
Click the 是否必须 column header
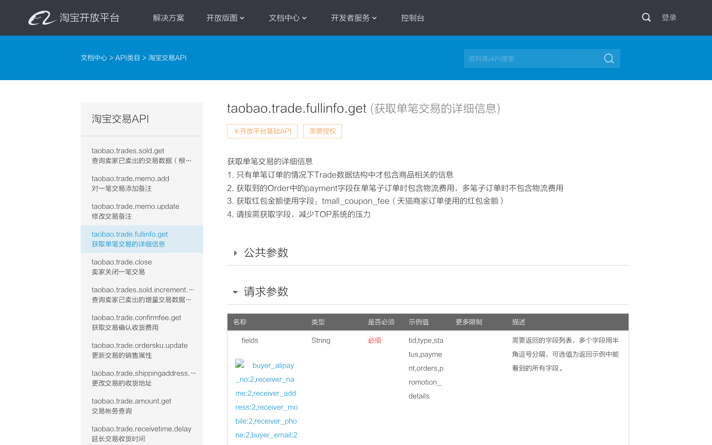[x=381, y=322]
